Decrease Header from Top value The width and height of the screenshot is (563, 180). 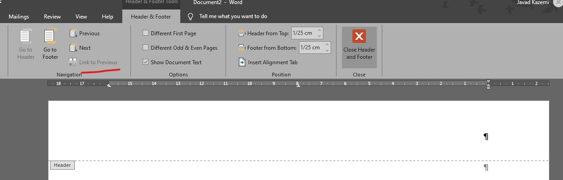coord(319,36)
